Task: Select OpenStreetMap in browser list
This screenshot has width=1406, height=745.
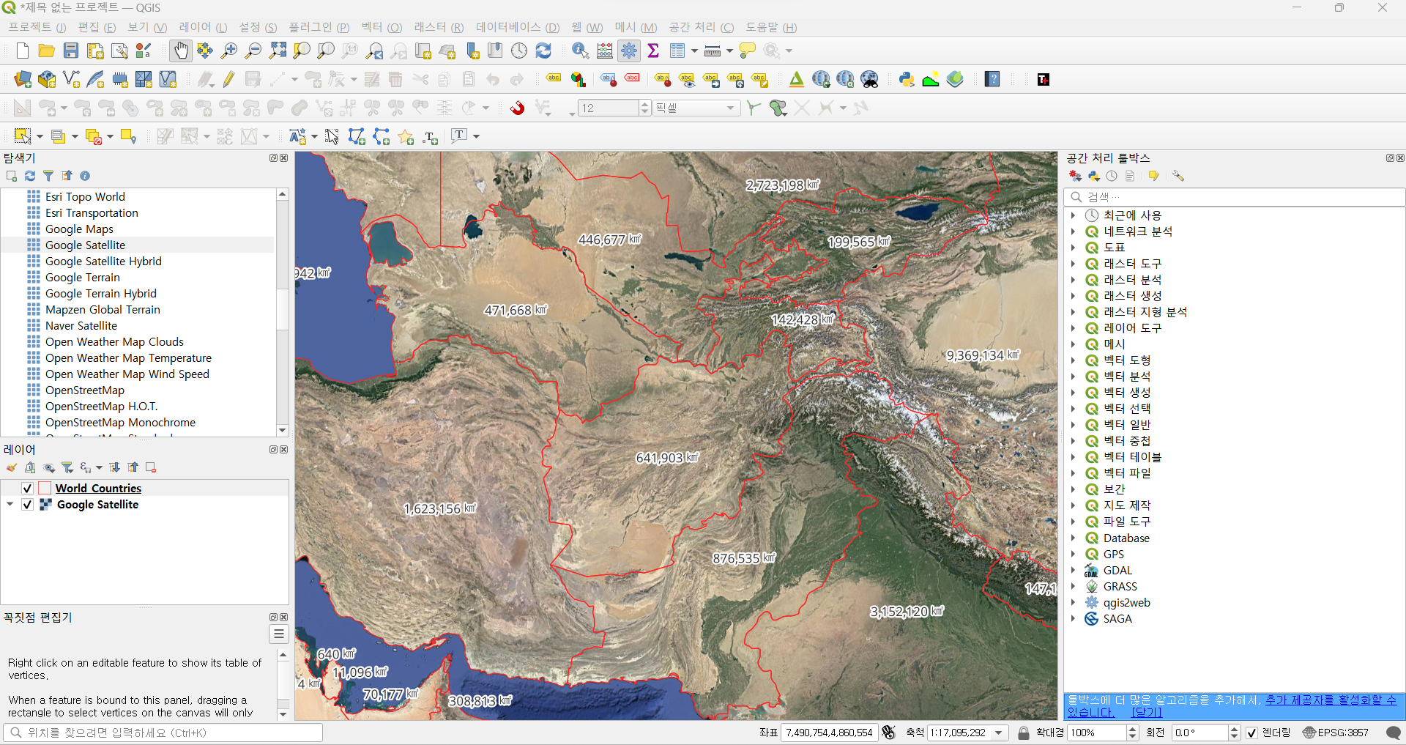Action: tap(85, 390)
